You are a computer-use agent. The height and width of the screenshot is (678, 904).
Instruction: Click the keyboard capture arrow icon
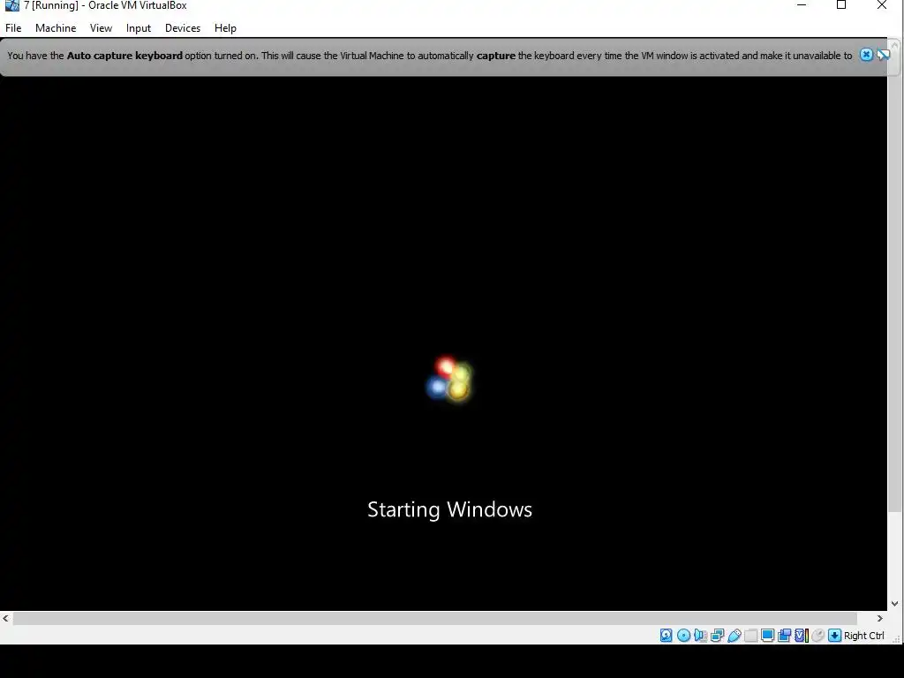pyautogui.click(x=834, y=636)
